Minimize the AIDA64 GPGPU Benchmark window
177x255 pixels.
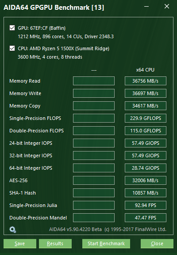coord(146,7)
